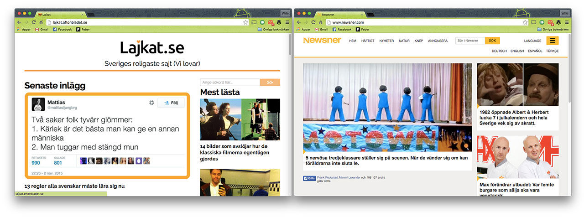Image resolution: width=584 pixels, height=217 pixels.
Task: Switch the Newsner language to ENGLISH
Action: click(x=517, y=51)
